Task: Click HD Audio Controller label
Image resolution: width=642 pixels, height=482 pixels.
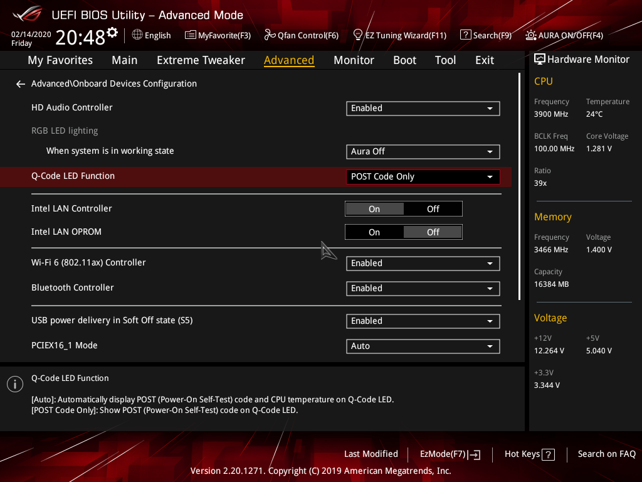Action: [71, 107]
